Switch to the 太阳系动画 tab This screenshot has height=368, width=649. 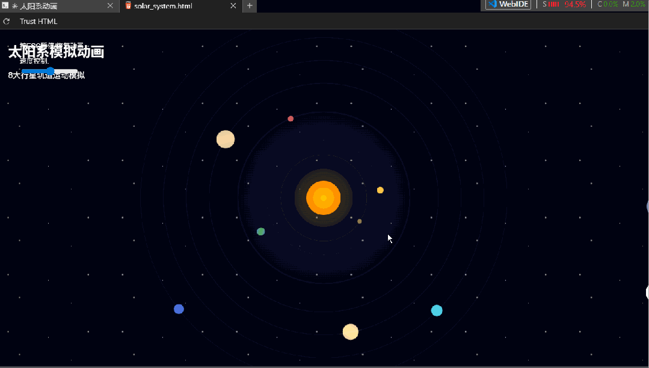pyautogui.click(x=38, y=6)
